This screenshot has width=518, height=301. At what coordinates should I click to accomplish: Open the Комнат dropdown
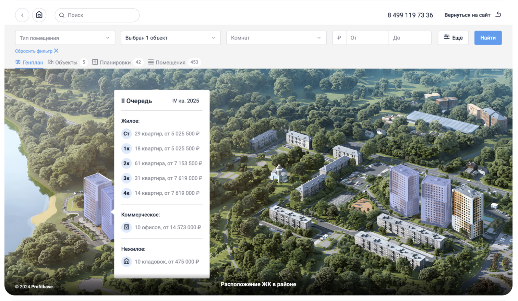click(276, 38)
